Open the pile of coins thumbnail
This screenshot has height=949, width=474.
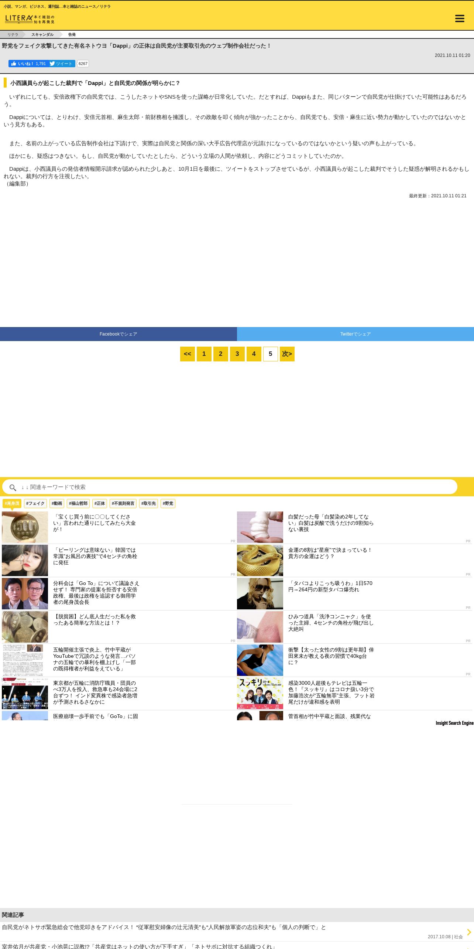pos(25,627)
